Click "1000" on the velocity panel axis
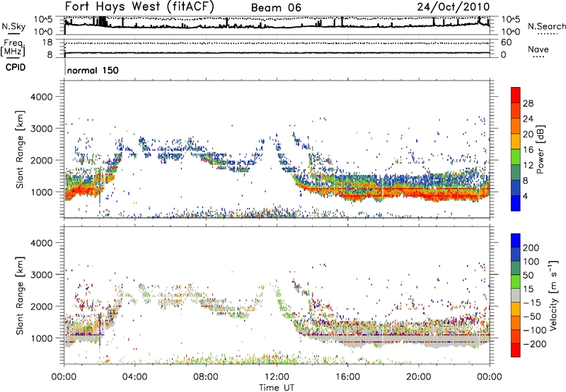The height and width of the screenshot is (392, 566). (x=41, y=338)
